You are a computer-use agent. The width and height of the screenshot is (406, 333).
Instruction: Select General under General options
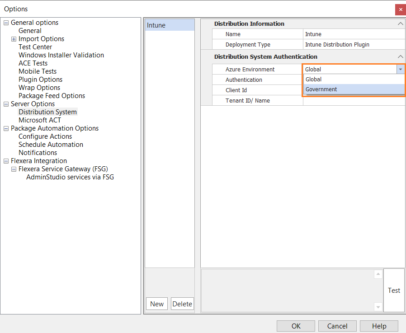coord(30,31)
